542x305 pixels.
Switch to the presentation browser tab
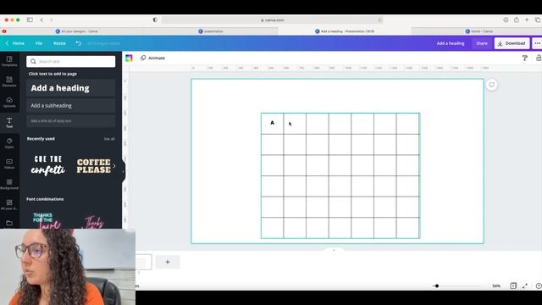click(211, 31)
